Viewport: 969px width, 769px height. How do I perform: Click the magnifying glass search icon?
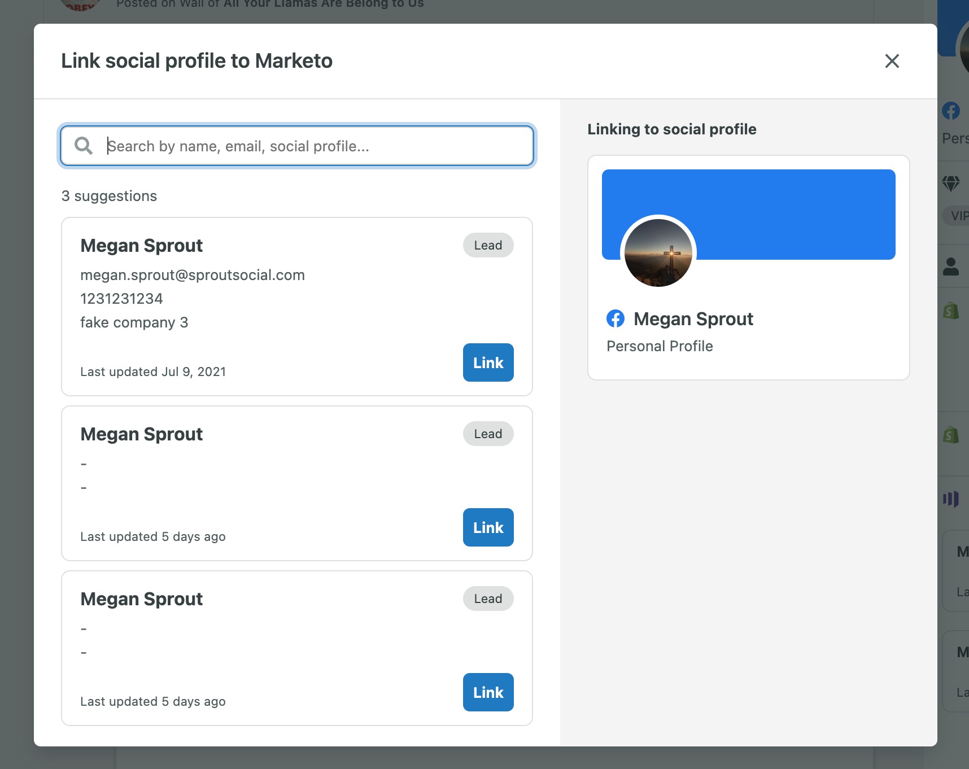pyautogui.click(x=84, y=146)
